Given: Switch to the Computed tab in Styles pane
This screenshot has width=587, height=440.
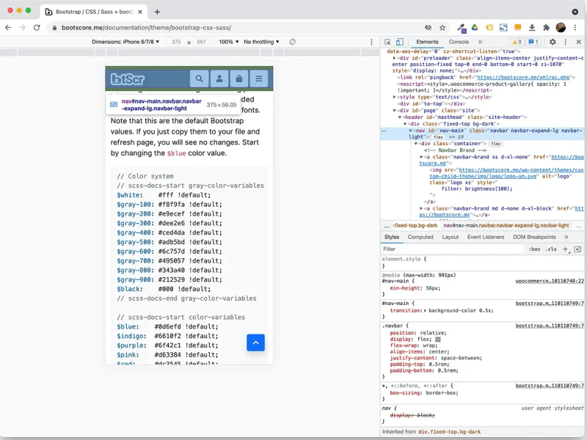Looking at the screenshot, I should pyautogui.click(x=420, y=237).
